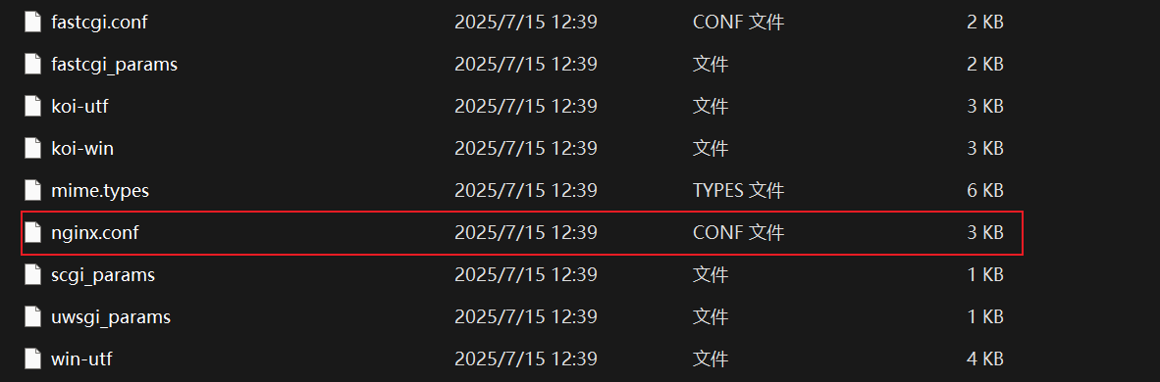Image resolution: width=1160 pixels, height=382 pixels.
Task: Click the koi-win file icon
Action: [32, 149]
